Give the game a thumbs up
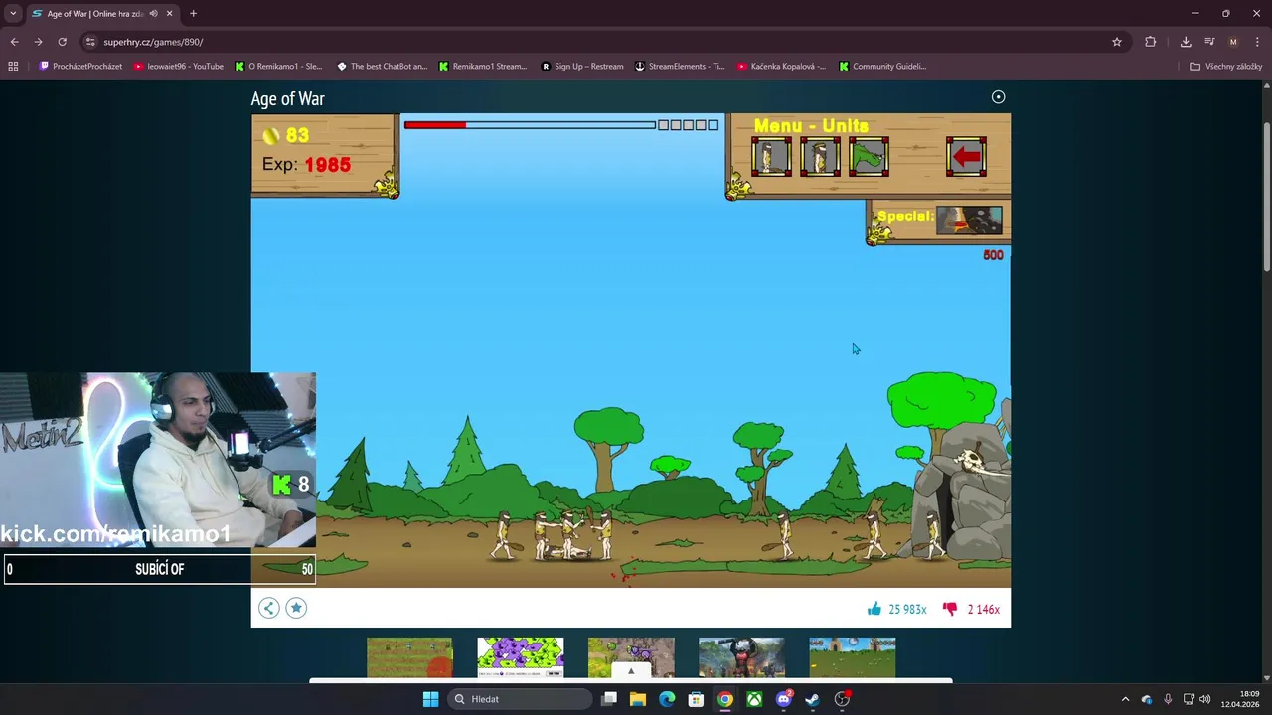This screenshot has height=715, width=1272. click(874, 609)
